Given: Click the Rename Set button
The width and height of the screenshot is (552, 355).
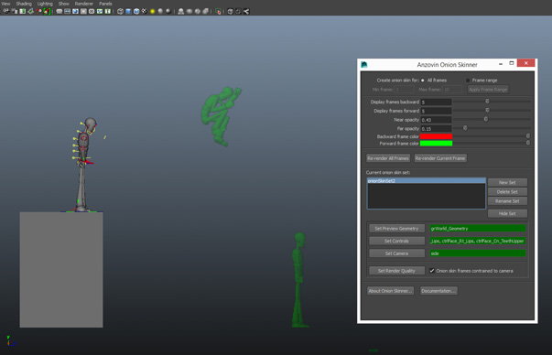Looking at the screenshot, I should coord(507,201).
